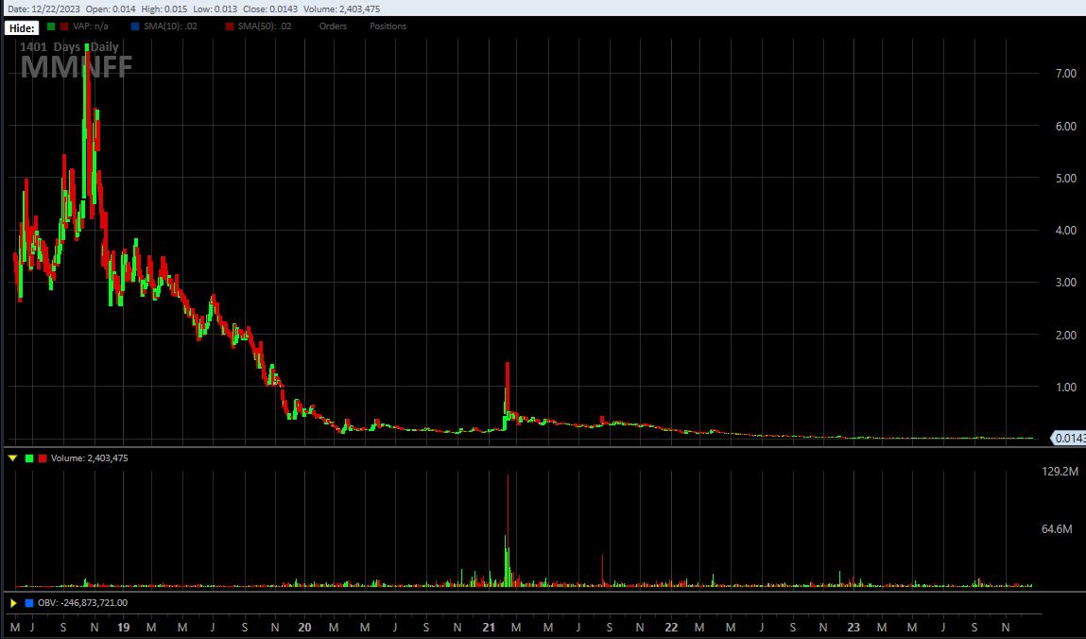Click the dark red VAP color swatch
Viewport: 1086px width, 639px height.
63,26
